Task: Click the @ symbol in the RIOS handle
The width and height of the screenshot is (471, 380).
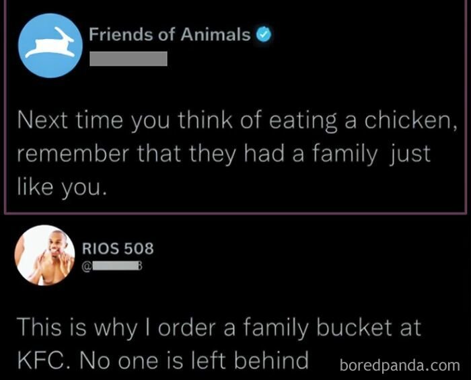Action: [x=87, y=266]
